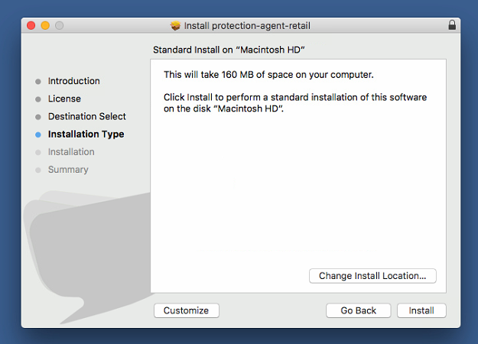Select the License step in sidebar
478x344 pixels.
64,99
